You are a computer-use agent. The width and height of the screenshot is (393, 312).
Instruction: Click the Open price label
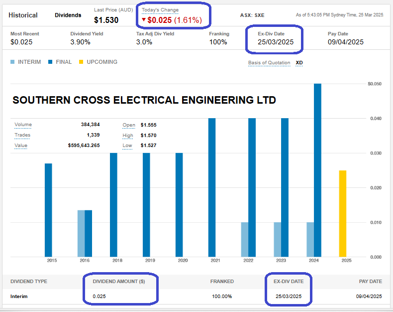pos(129,125)
